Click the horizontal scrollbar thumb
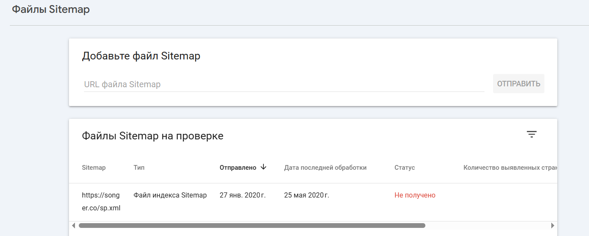589x236 pixels. pyautogui.click(x=252, y=225)
